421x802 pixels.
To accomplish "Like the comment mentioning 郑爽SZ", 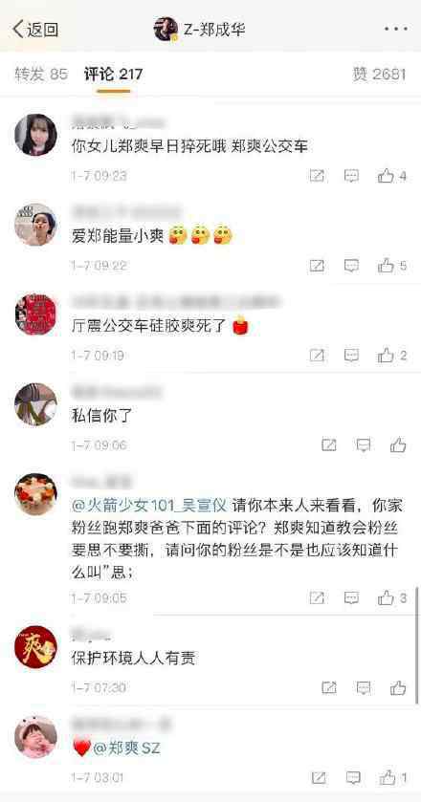I will [392, 778].
